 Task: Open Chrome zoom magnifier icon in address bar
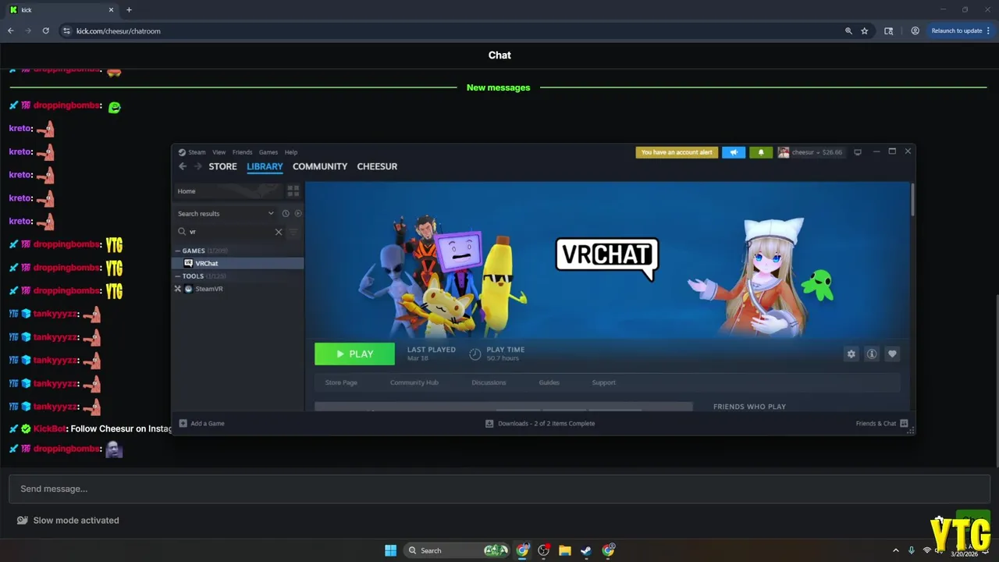coord(848,30)
